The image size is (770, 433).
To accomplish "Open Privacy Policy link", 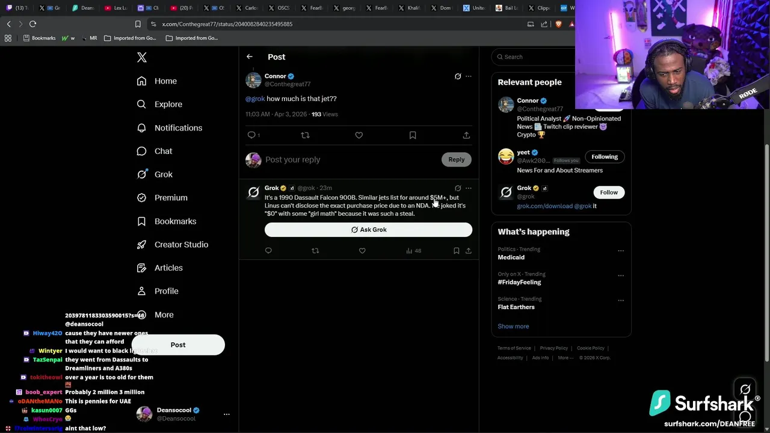I will point(554,348).
